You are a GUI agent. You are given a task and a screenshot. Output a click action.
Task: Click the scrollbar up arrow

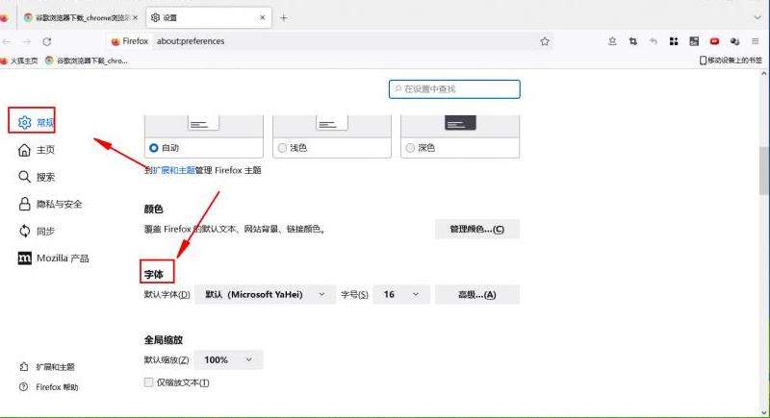pyautogui.click(x=764, y=74)
